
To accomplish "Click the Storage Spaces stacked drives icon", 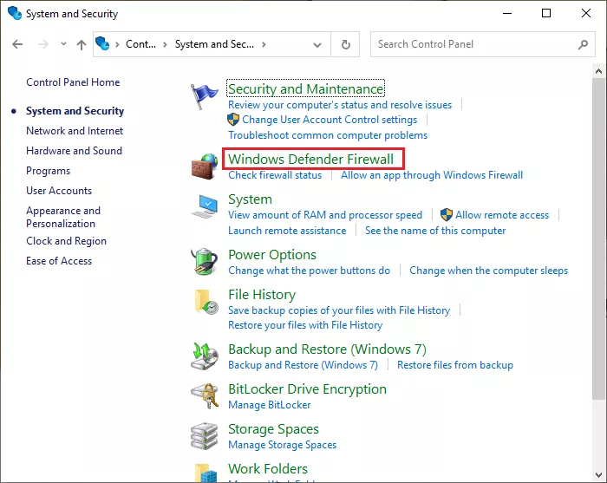I will (205, 436).
